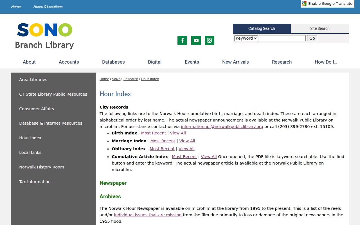
Task: Click the catalog search text field
Action: pos(282,38)
